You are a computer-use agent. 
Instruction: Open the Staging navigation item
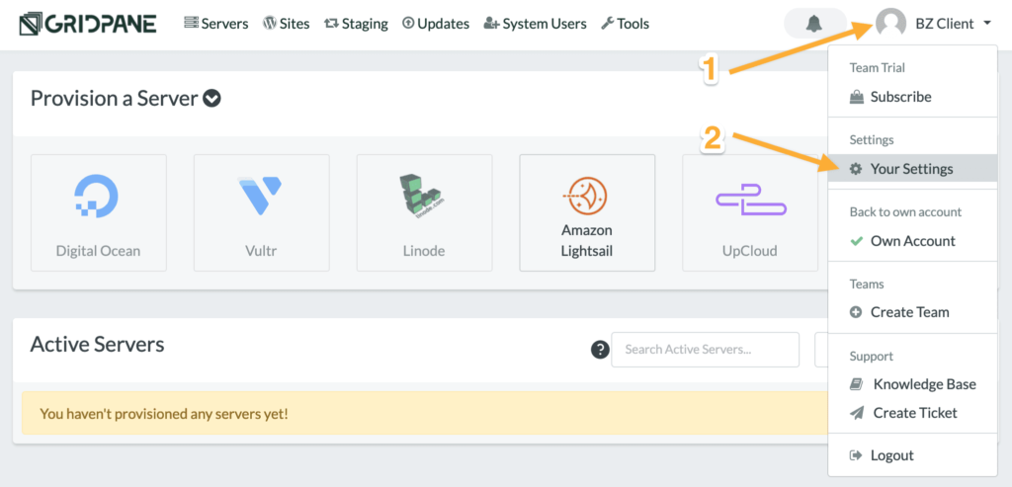pyautogui.click(x=356, y=23)
